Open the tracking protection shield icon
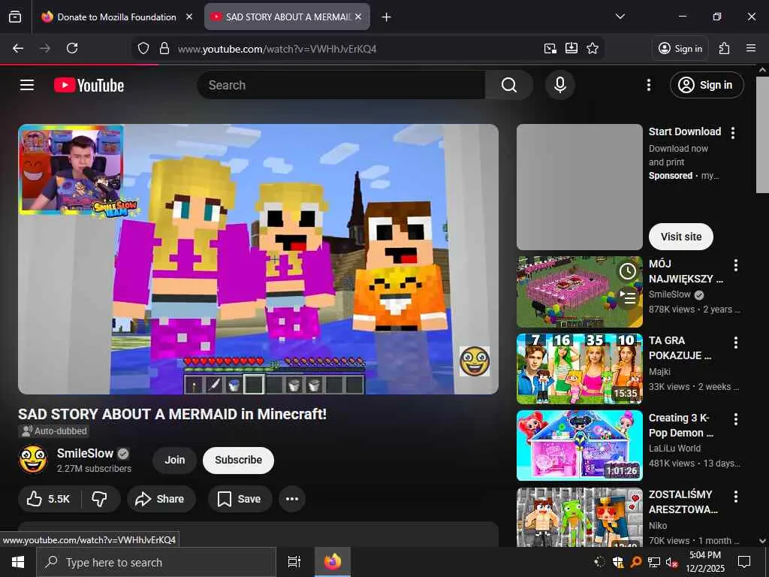The image size is (769, 577). pyautogui.click(x=143, y=48)
